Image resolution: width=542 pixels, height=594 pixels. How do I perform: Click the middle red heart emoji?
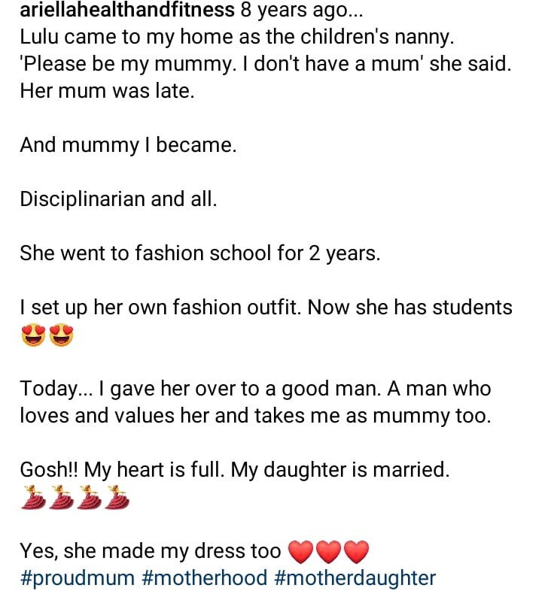[329, 553]
